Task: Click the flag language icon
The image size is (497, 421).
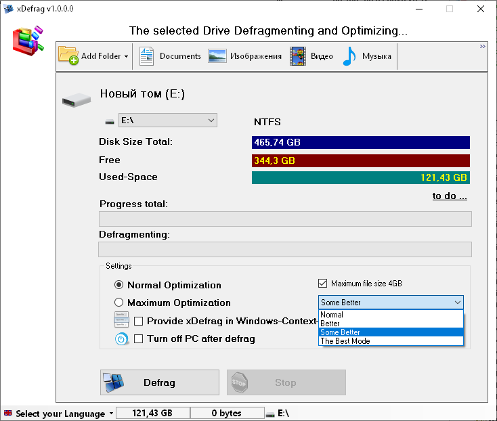Action: coord(8,413)
